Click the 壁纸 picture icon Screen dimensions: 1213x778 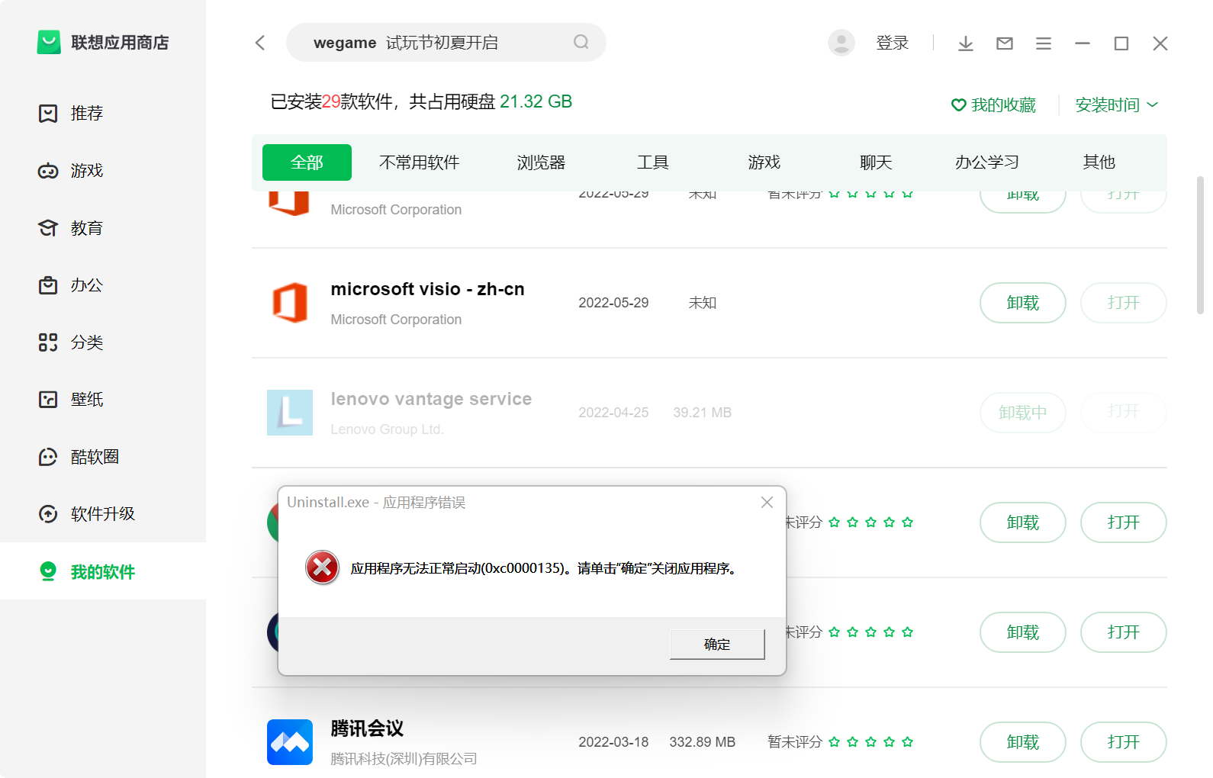(48, 400)
